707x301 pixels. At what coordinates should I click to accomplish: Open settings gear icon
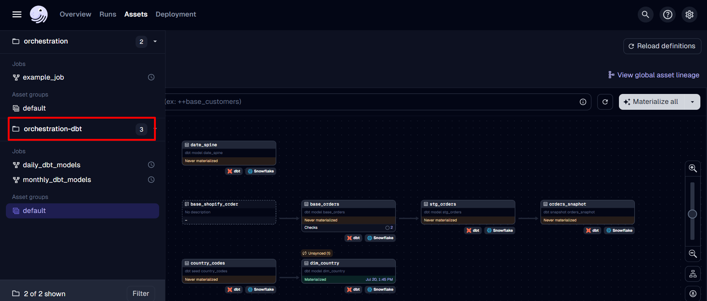(x=689, y=14)
